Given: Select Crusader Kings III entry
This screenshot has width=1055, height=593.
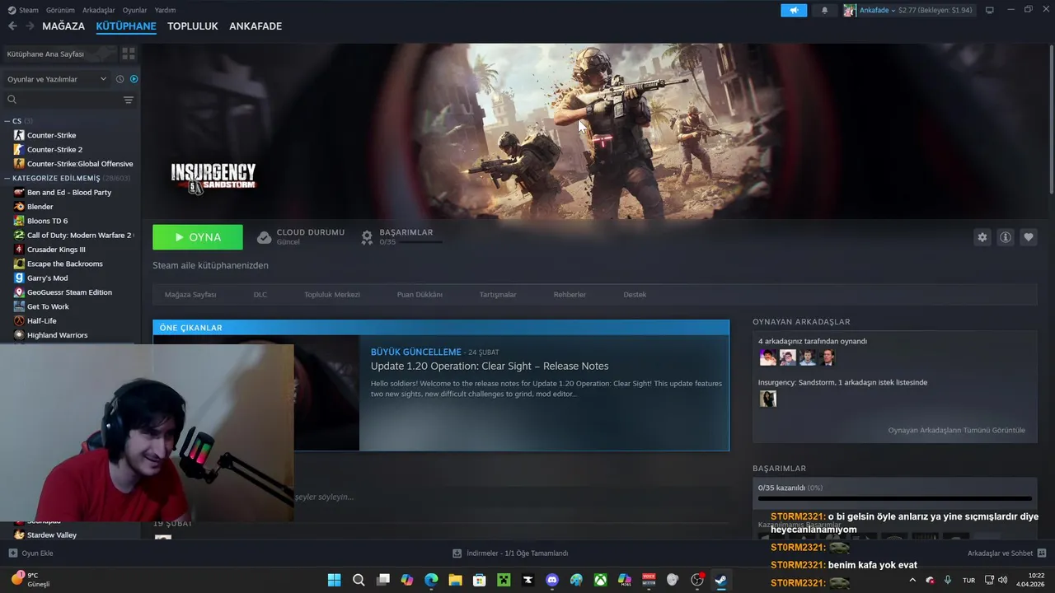Looking at the screenshot, I should (56, 250).
